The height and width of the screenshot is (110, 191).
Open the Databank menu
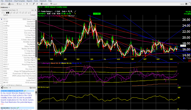[43, 1]
